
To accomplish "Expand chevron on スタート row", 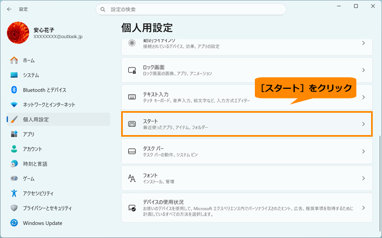I will [x=363, y=124].
